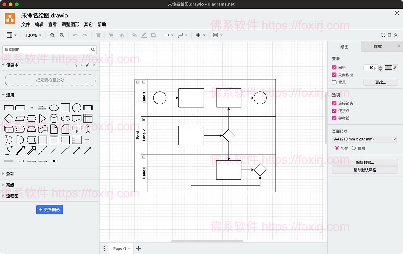This screenshot has width=403, height=254.
Task: Open the 100% zoom level dropdown
Action: [x=33, y=35]
